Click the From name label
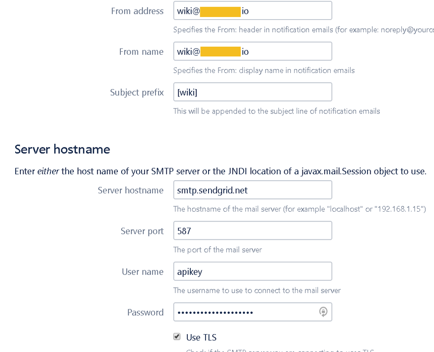Image resolution: width=434 pixels, height=352 pixels. (x=142, y=52)
